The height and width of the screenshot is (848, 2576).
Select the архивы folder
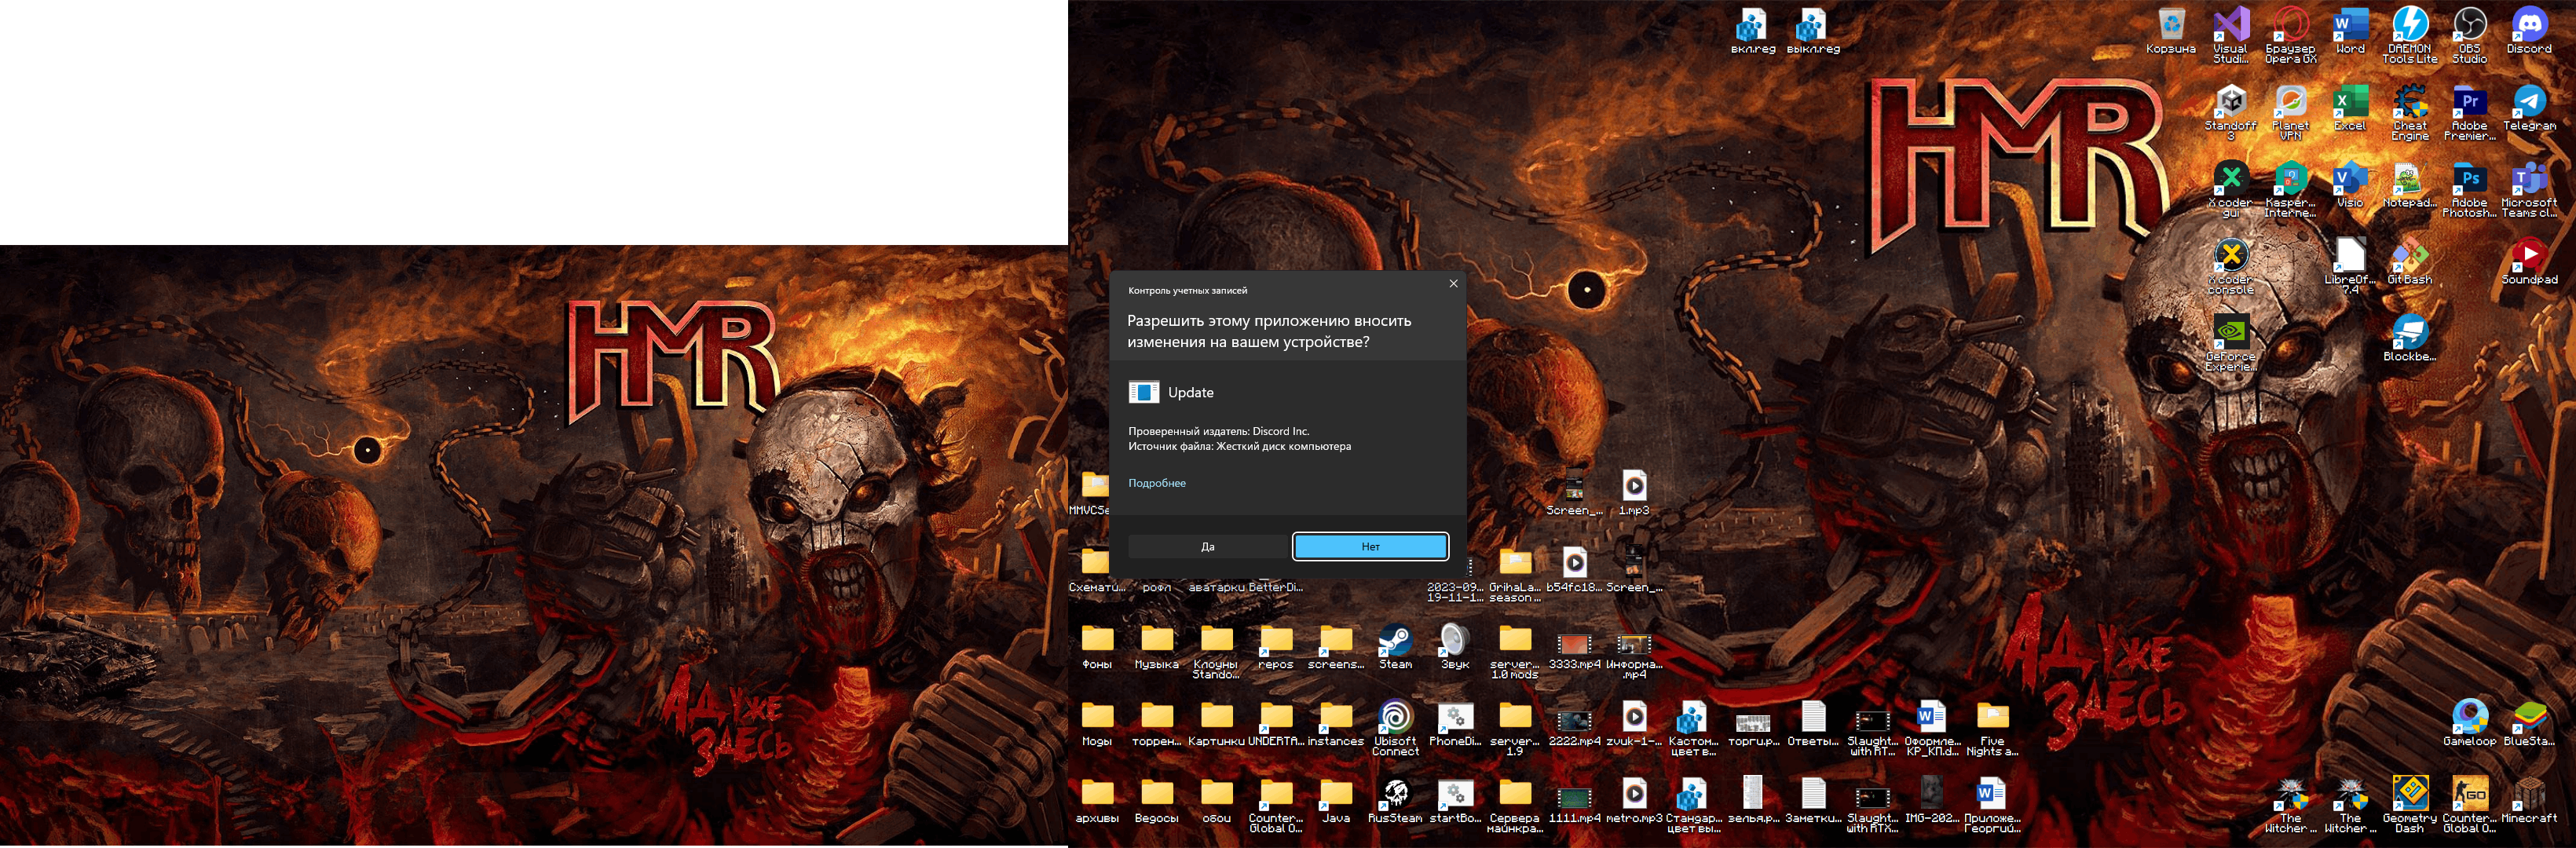1097,801
